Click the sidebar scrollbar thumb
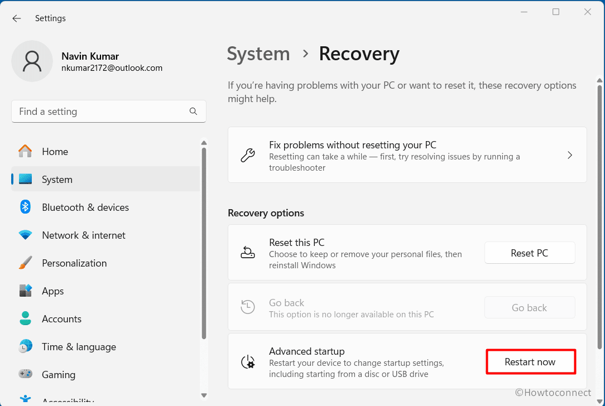 click(204, 244)
